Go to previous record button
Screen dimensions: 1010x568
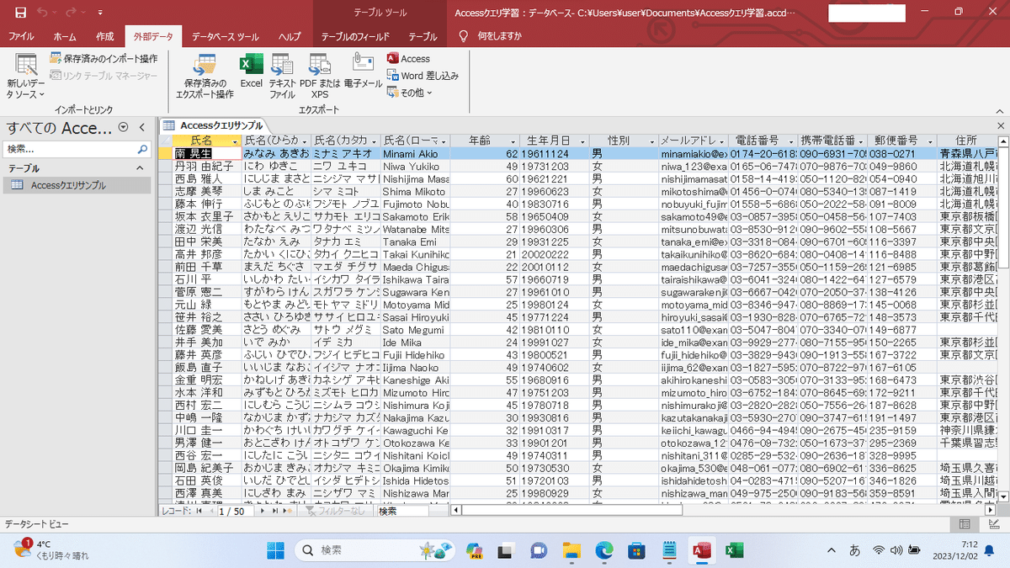tap(210, 511)
